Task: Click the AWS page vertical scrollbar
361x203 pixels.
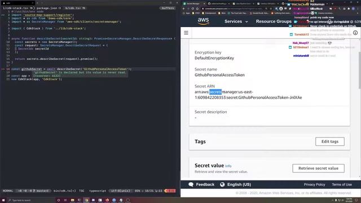Action: [359, 70]
